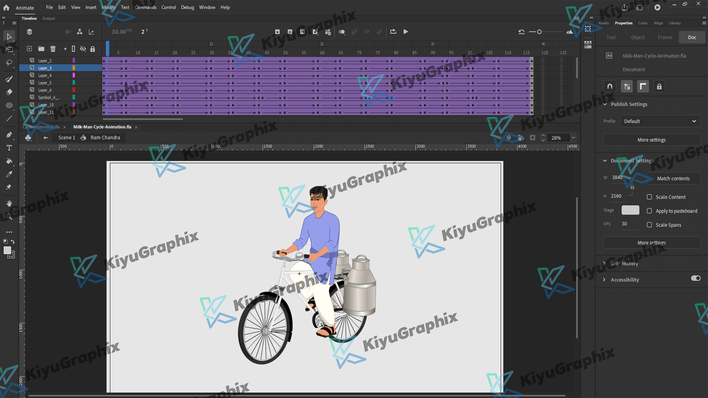The width and height of the screenshot is (708, 398).
Task: Select the Eyedropper tool
Action: (x=9, y=175)
